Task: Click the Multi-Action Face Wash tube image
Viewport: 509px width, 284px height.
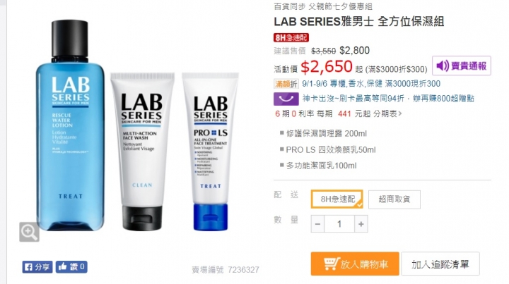Action: click(142, 152)
